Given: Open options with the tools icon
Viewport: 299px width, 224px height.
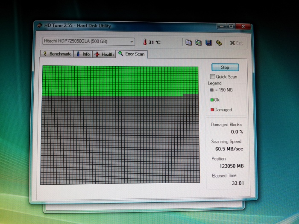Looking at the screenshot, I should (x=219, y=43).
